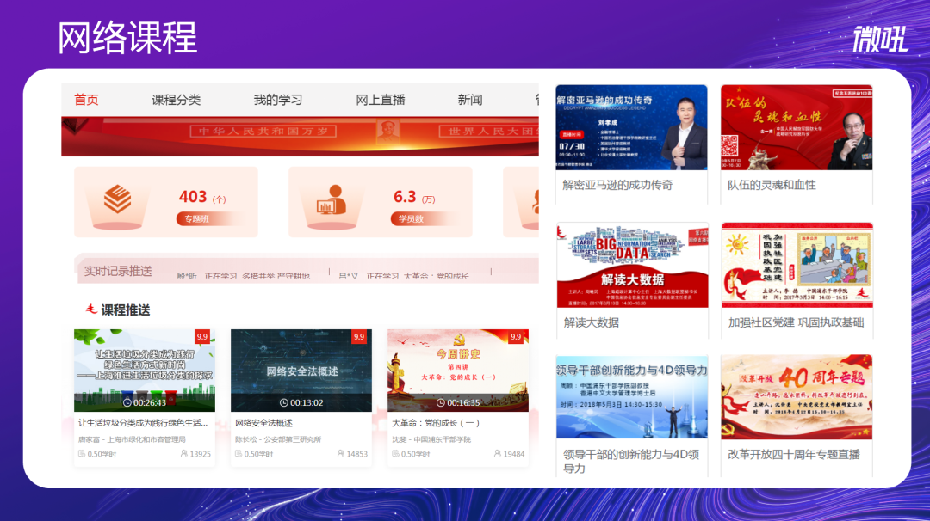Click the credit-hours icon under 大革命 course
The height and width of the screenshot is (521, 930).
[x=395, y=453]
